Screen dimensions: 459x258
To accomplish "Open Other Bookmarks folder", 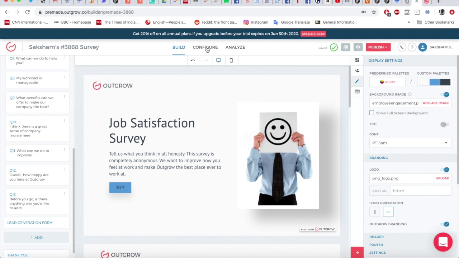I will coord(436,22).
